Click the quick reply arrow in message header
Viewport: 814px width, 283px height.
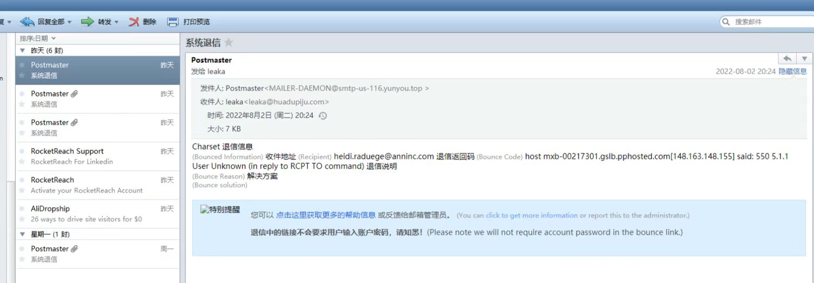tap(787, 59)
